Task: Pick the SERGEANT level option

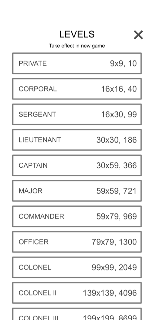Action: click(x=77, y=114)
